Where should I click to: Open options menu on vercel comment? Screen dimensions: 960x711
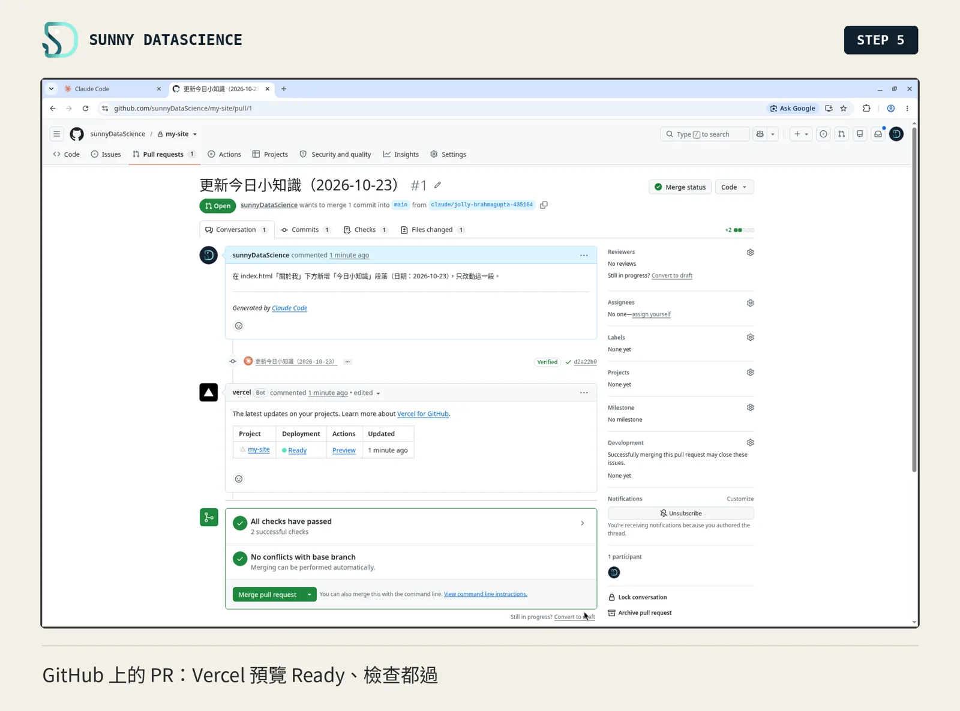pos(584,393)
